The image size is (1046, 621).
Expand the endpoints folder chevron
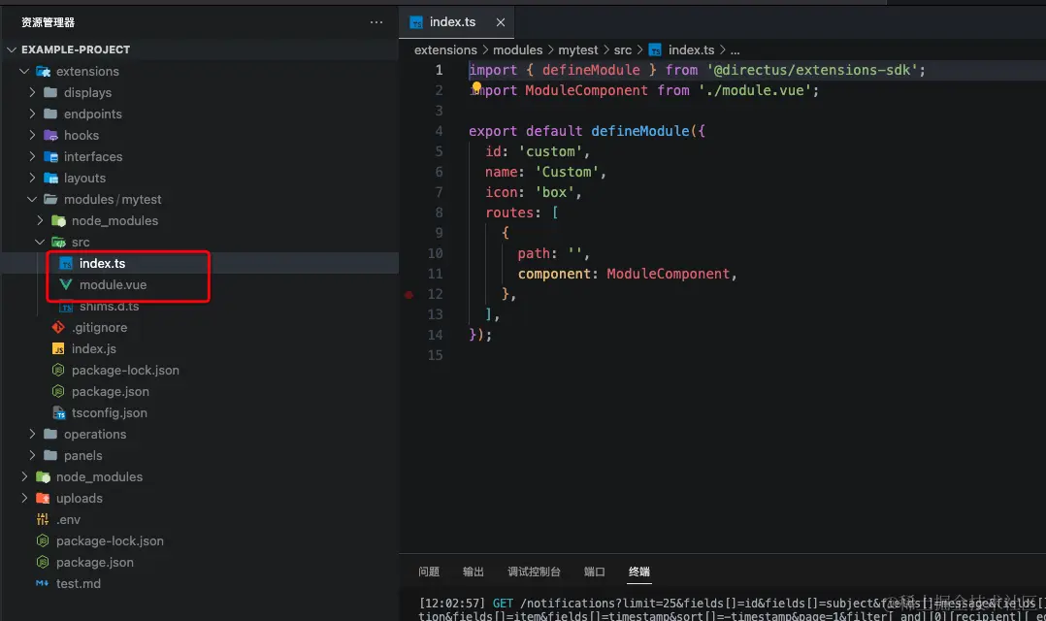point(32,114)
